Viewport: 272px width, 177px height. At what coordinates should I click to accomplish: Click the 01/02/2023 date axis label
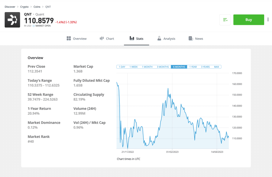click(x=172, y=152)
